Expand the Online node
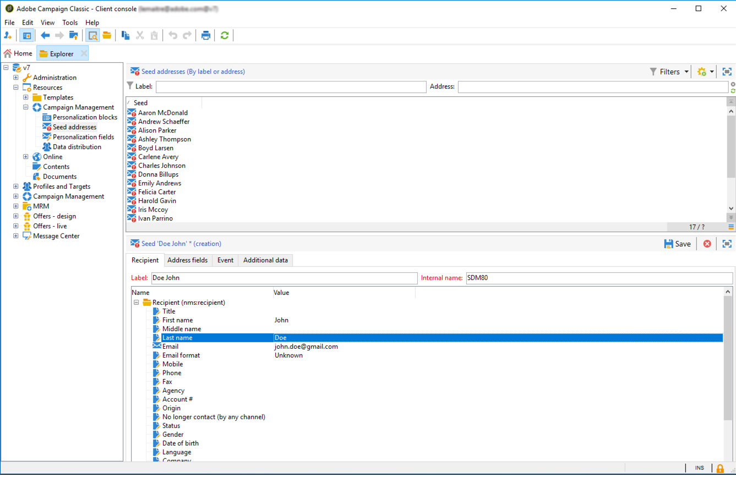736x477 pixels. click(26, 157)
